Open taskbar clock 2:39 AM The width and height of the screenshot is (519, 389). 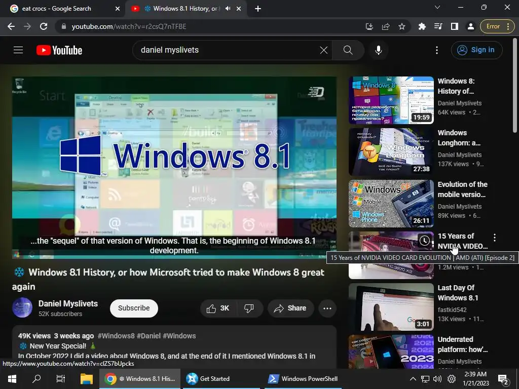[475, 379]
